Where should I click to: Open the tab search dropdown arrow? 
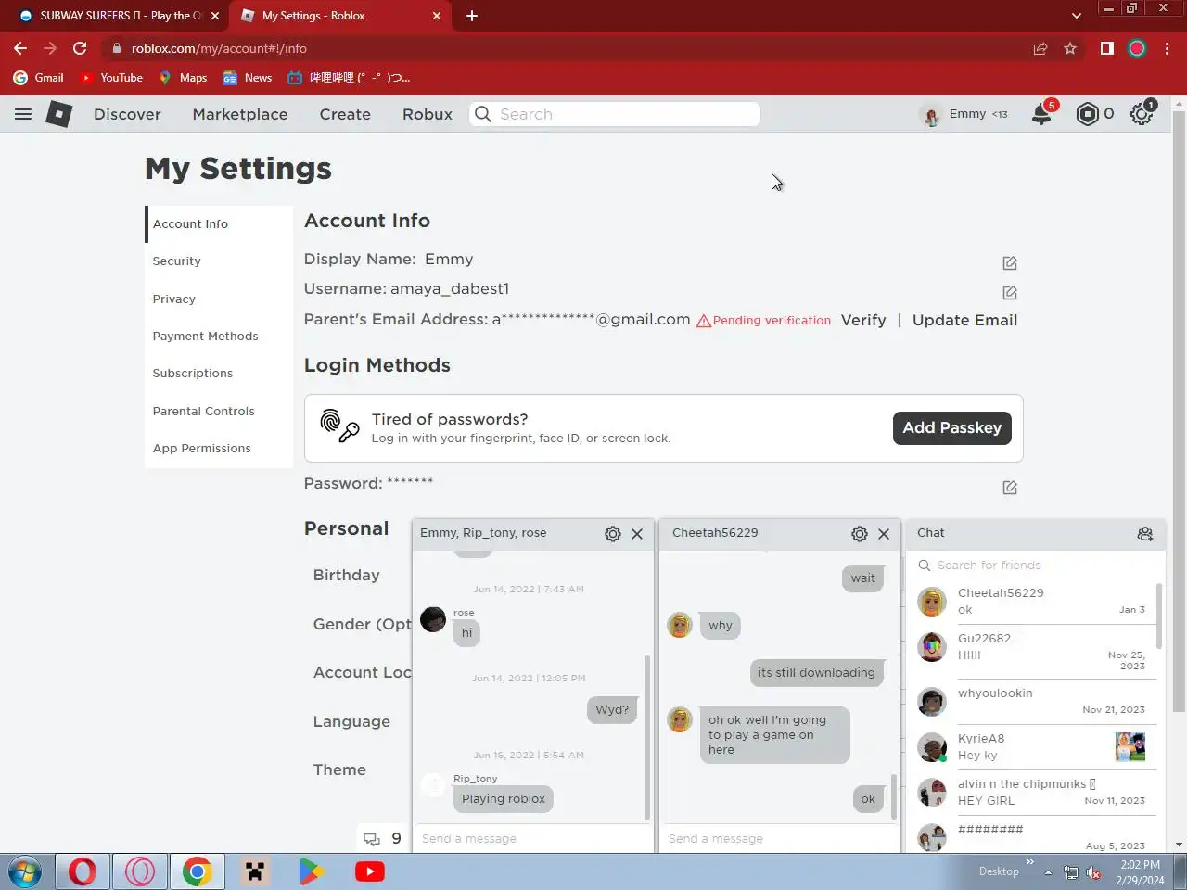click(1076, 16)
